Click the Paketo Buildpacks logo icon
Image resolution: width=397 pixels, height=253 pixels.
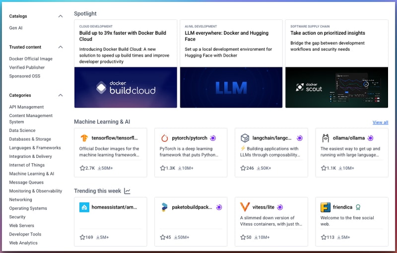pos(165,207)
